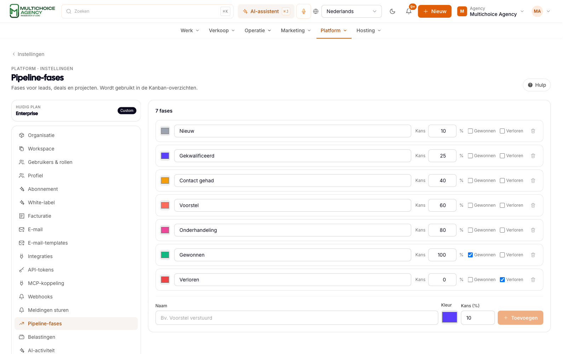566x354 pixels.
Task: Delete the Verloren phase with the trash icon
Action: [533, 280]
